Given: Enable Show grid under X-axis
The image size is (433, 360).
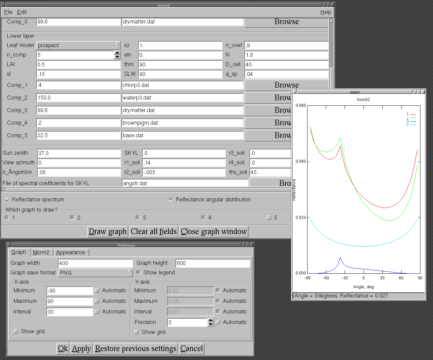Looking at the screenshot, I should coord(16,332).
